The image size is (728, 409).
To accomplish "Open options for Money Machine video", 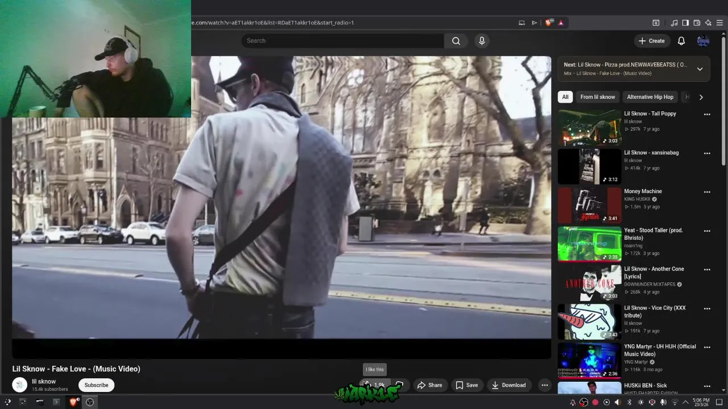I will [707, 192].
